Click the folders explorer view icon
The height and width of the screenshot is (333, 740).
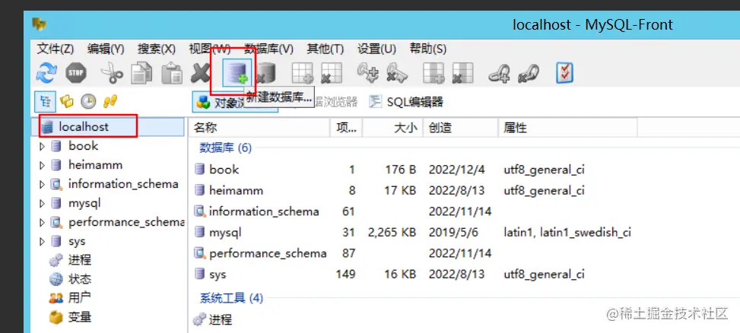(x=67, y=101)
